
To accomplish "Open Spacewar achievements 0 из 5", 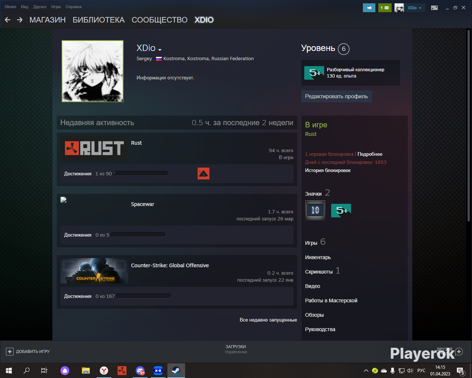I will tap(86, 235).
